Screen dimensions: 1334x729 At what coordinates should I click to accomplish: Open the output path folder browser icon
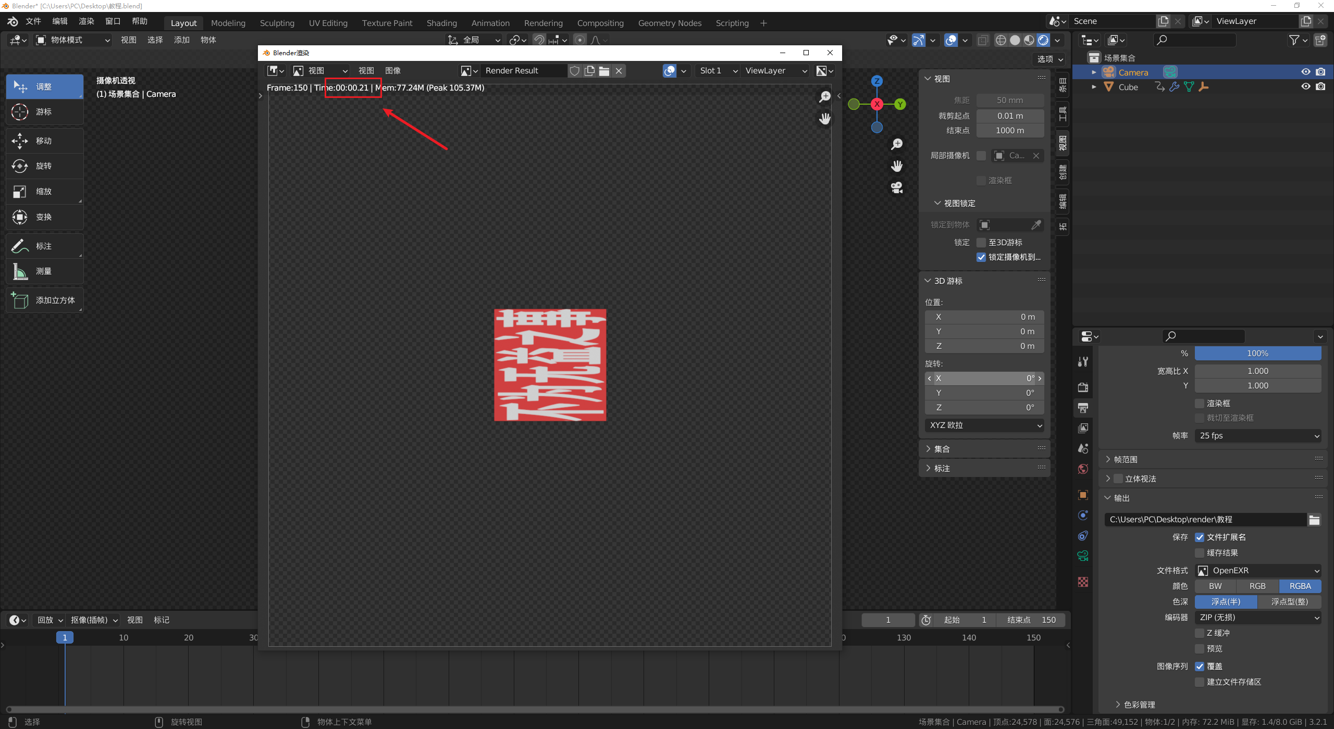(x=1314, y=520)
